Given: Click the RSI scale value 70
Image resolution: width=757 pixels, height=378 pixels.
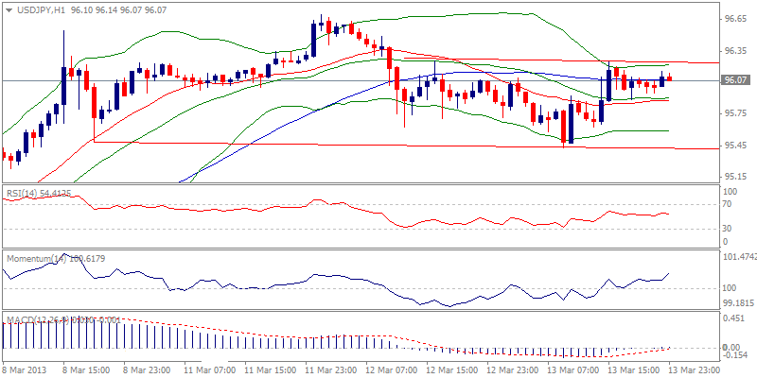Looking at the screenshot, I should (729, 204).
